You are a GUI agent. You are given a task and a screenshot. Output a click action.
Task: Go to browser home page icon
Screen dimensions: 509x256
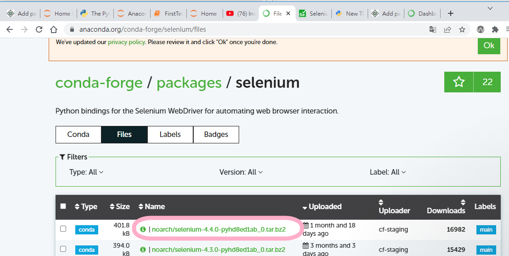click(x=54, y=29)
